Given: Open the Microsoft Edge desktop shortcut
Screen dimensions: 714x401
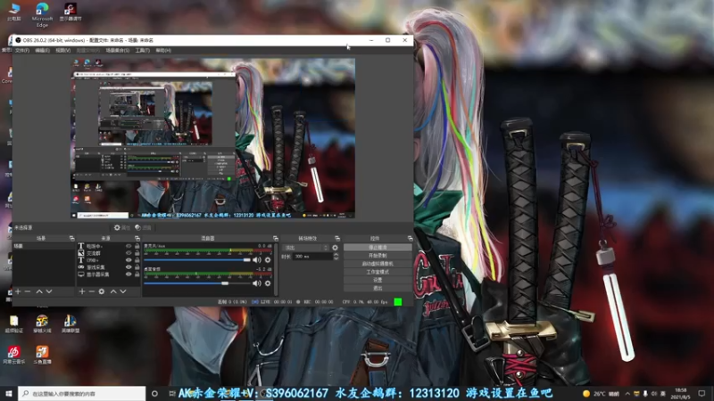Looking at the screenshot, I should tap(42, 14).
